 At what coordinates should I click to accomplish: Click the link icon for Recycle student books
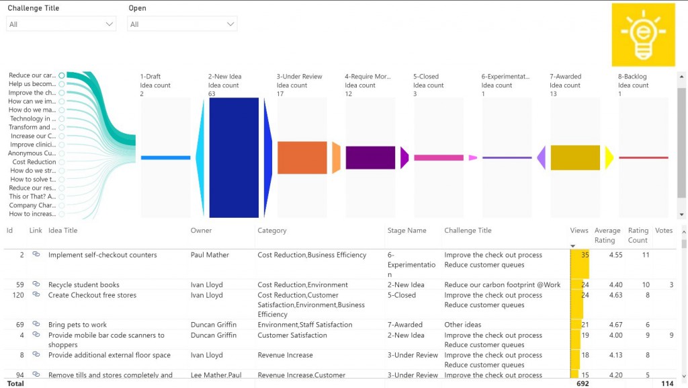pos(36,285)
